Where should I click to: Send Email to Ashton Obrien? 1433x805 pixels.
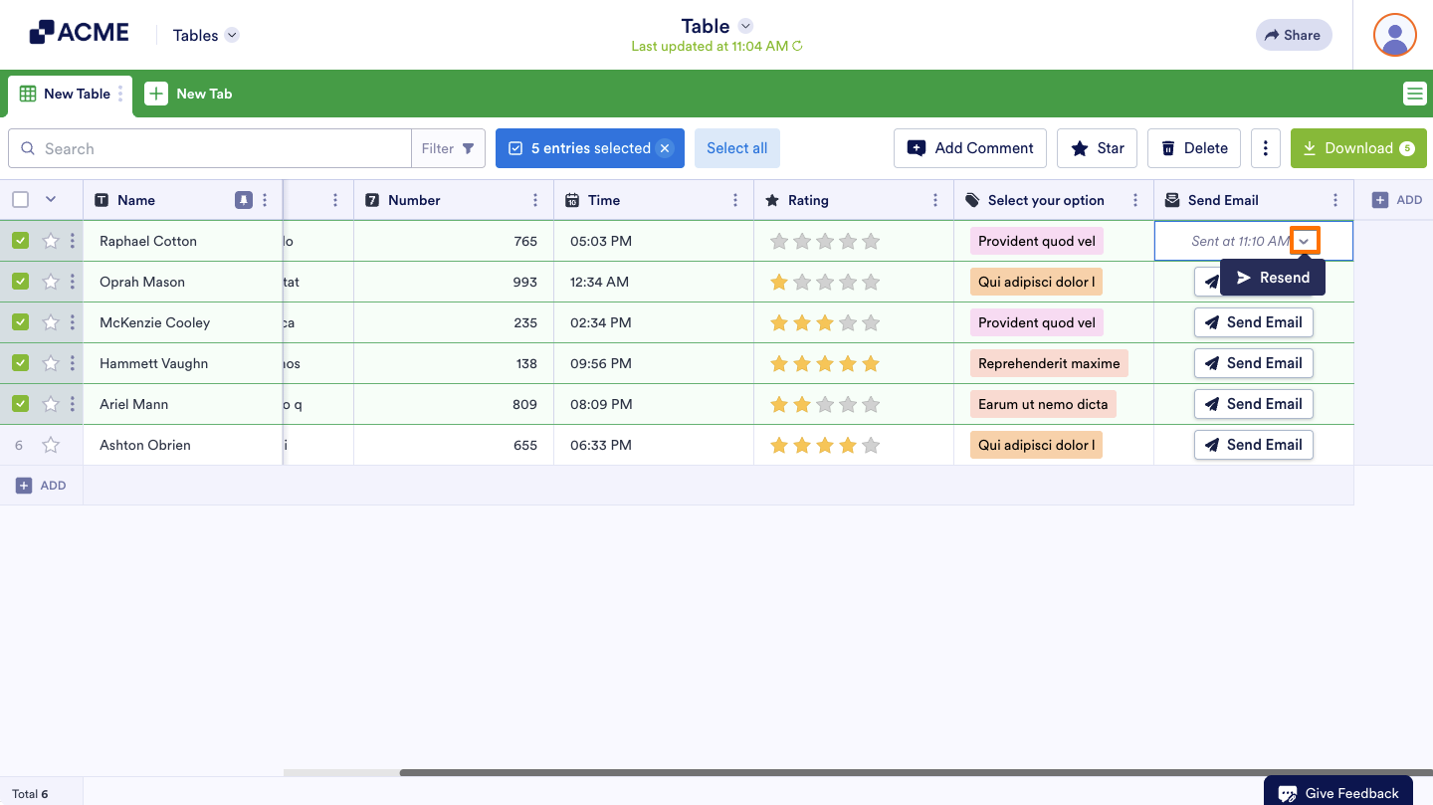[1254, 445]
